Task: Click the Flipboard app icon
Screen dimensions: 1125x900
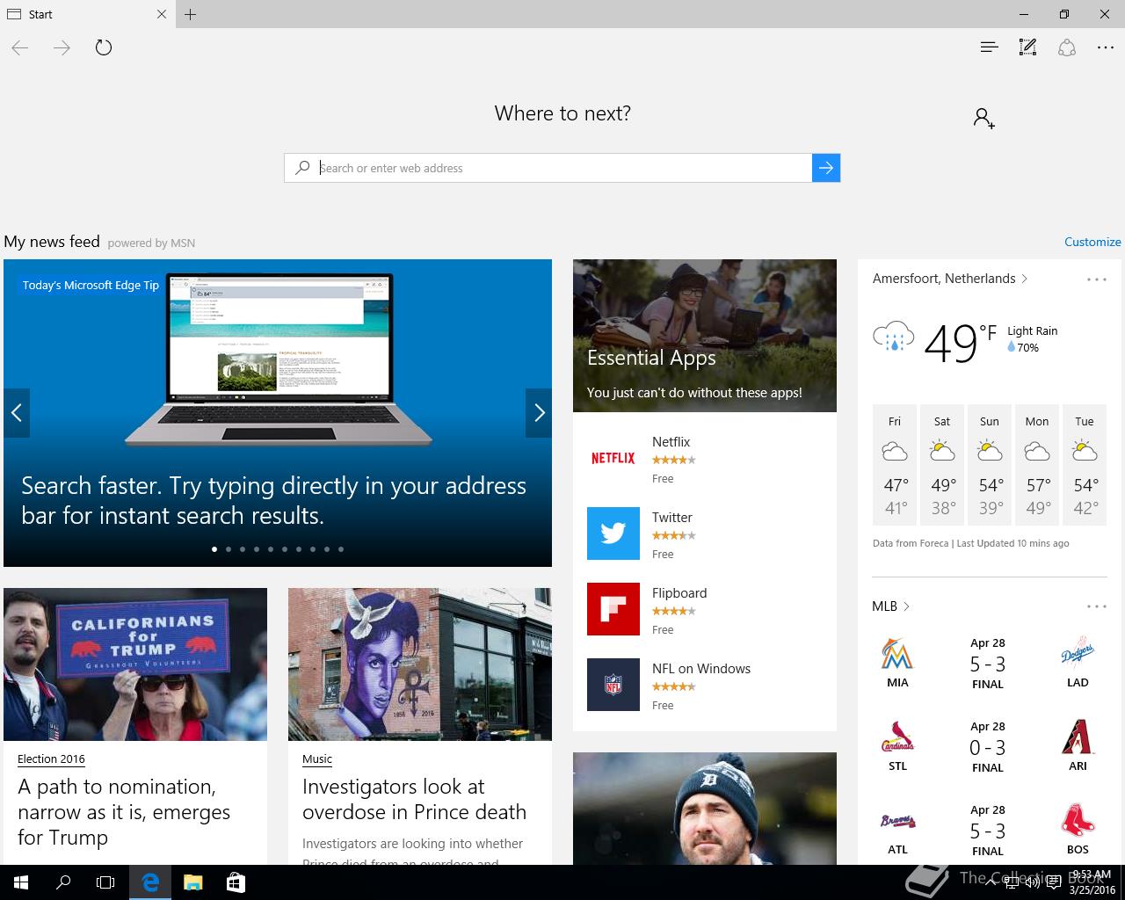Action: point(613,609)
